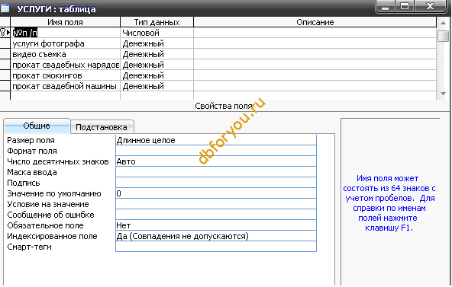
Task: Click the Тип данных column header
Action: tap(157, 22)
